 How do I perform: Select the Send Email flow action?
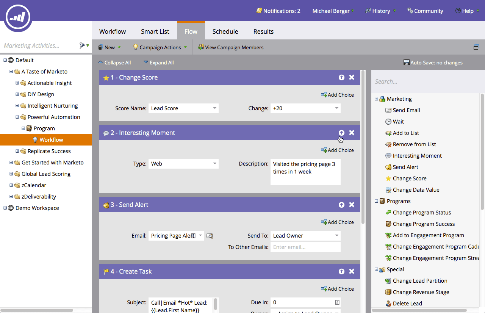tap(406, 110)
